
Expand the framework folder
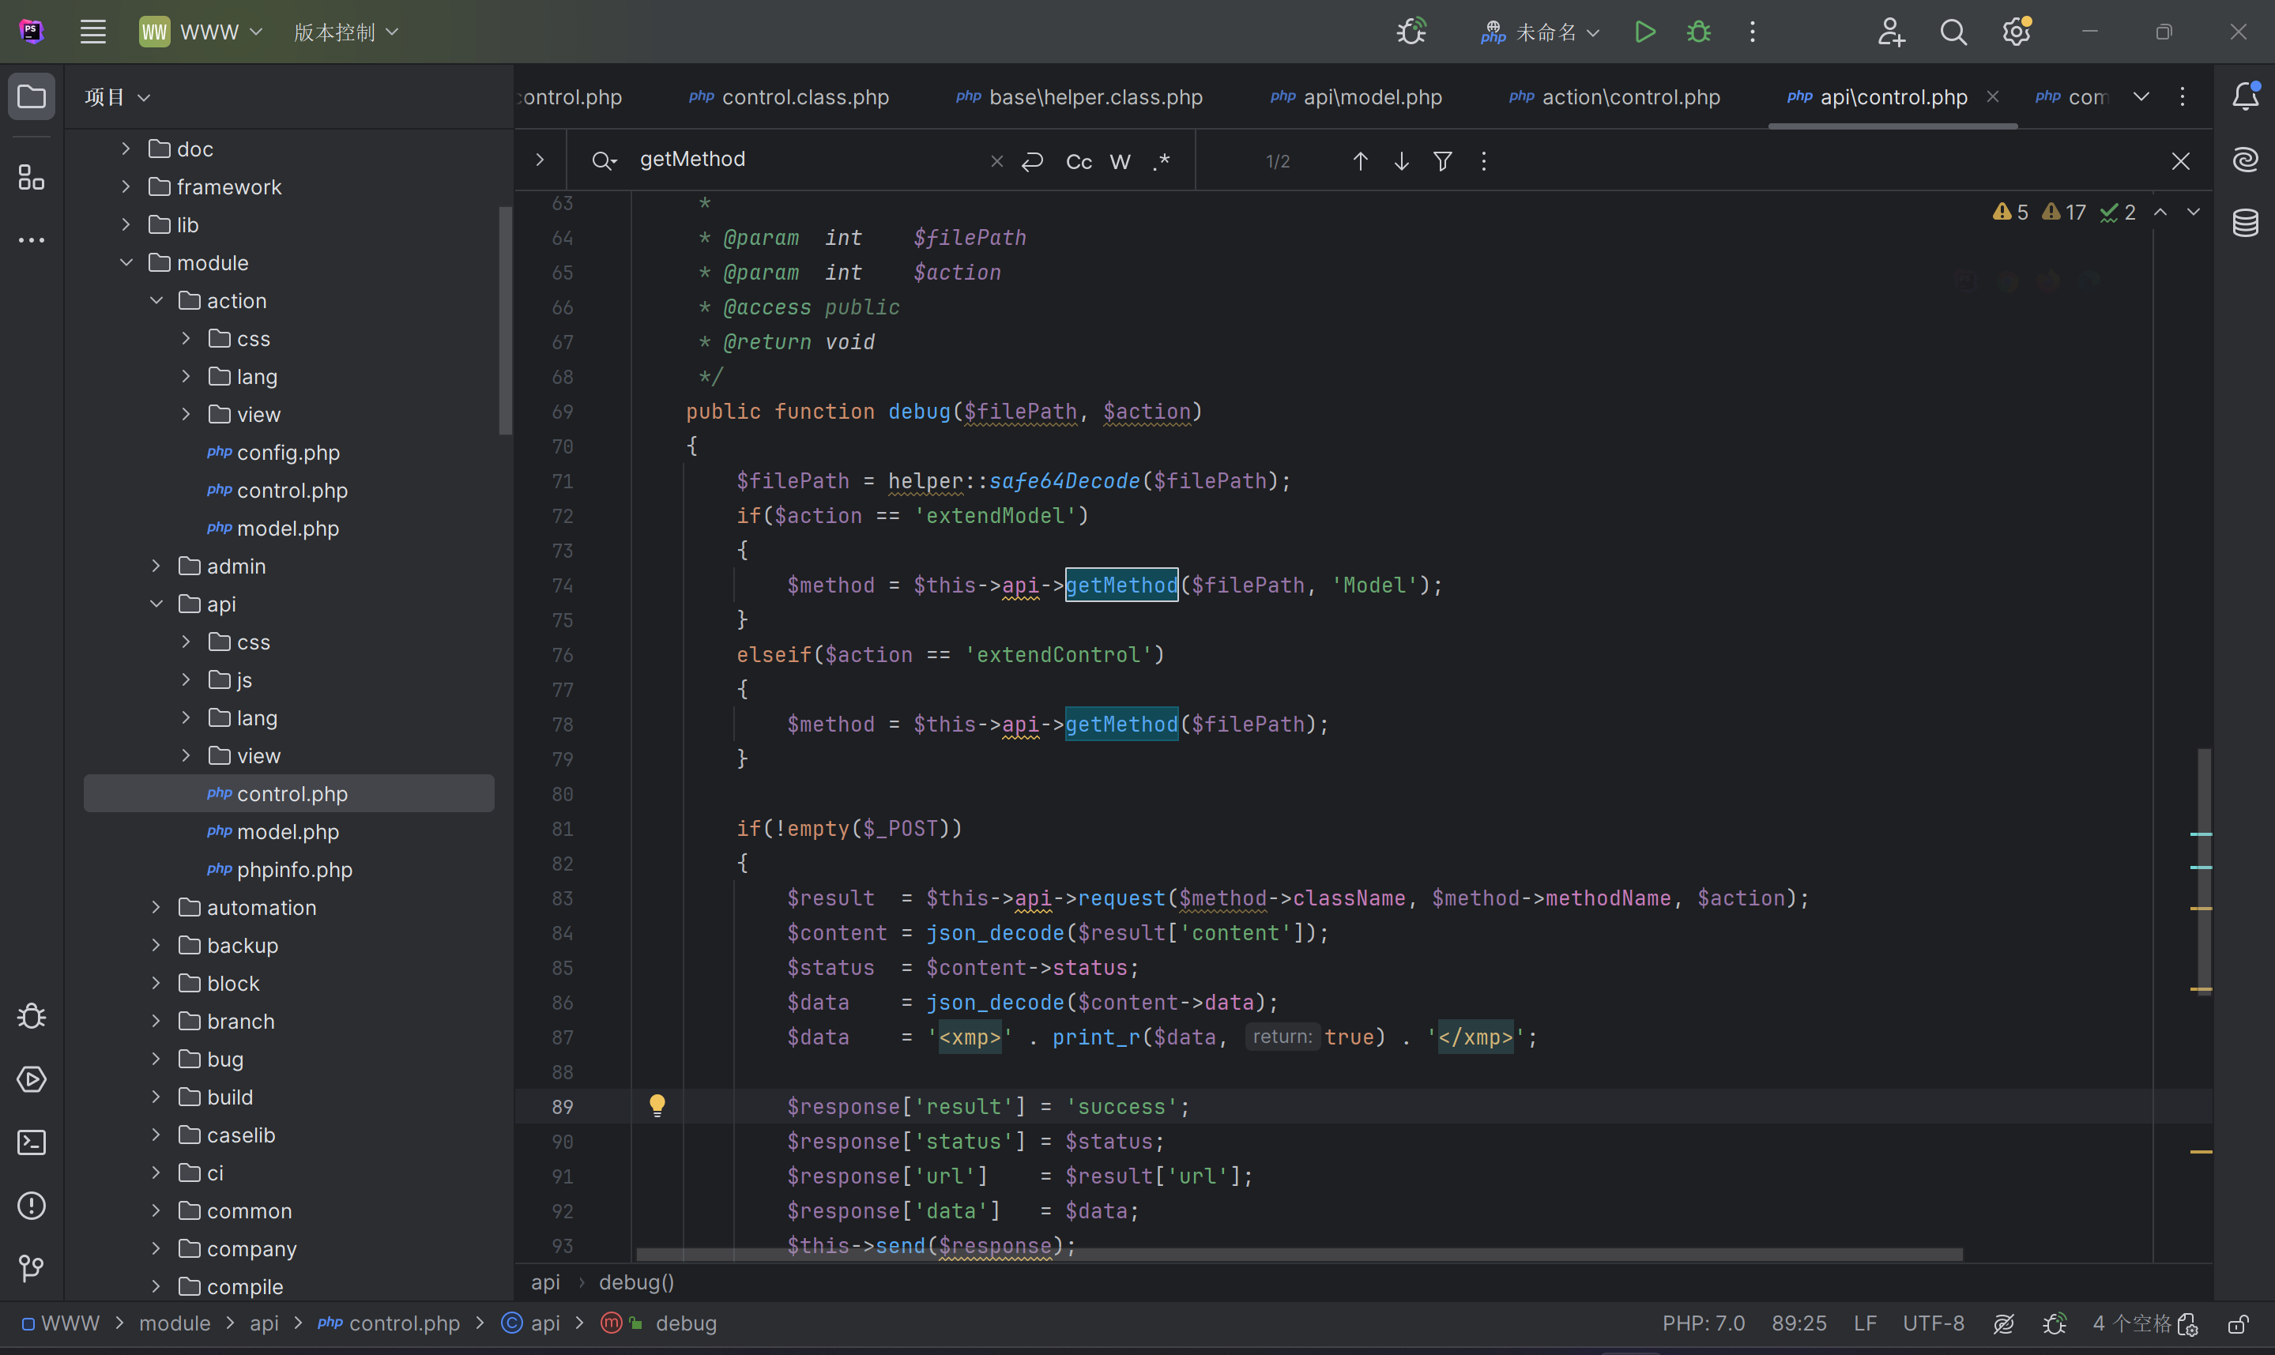(126, 187)
